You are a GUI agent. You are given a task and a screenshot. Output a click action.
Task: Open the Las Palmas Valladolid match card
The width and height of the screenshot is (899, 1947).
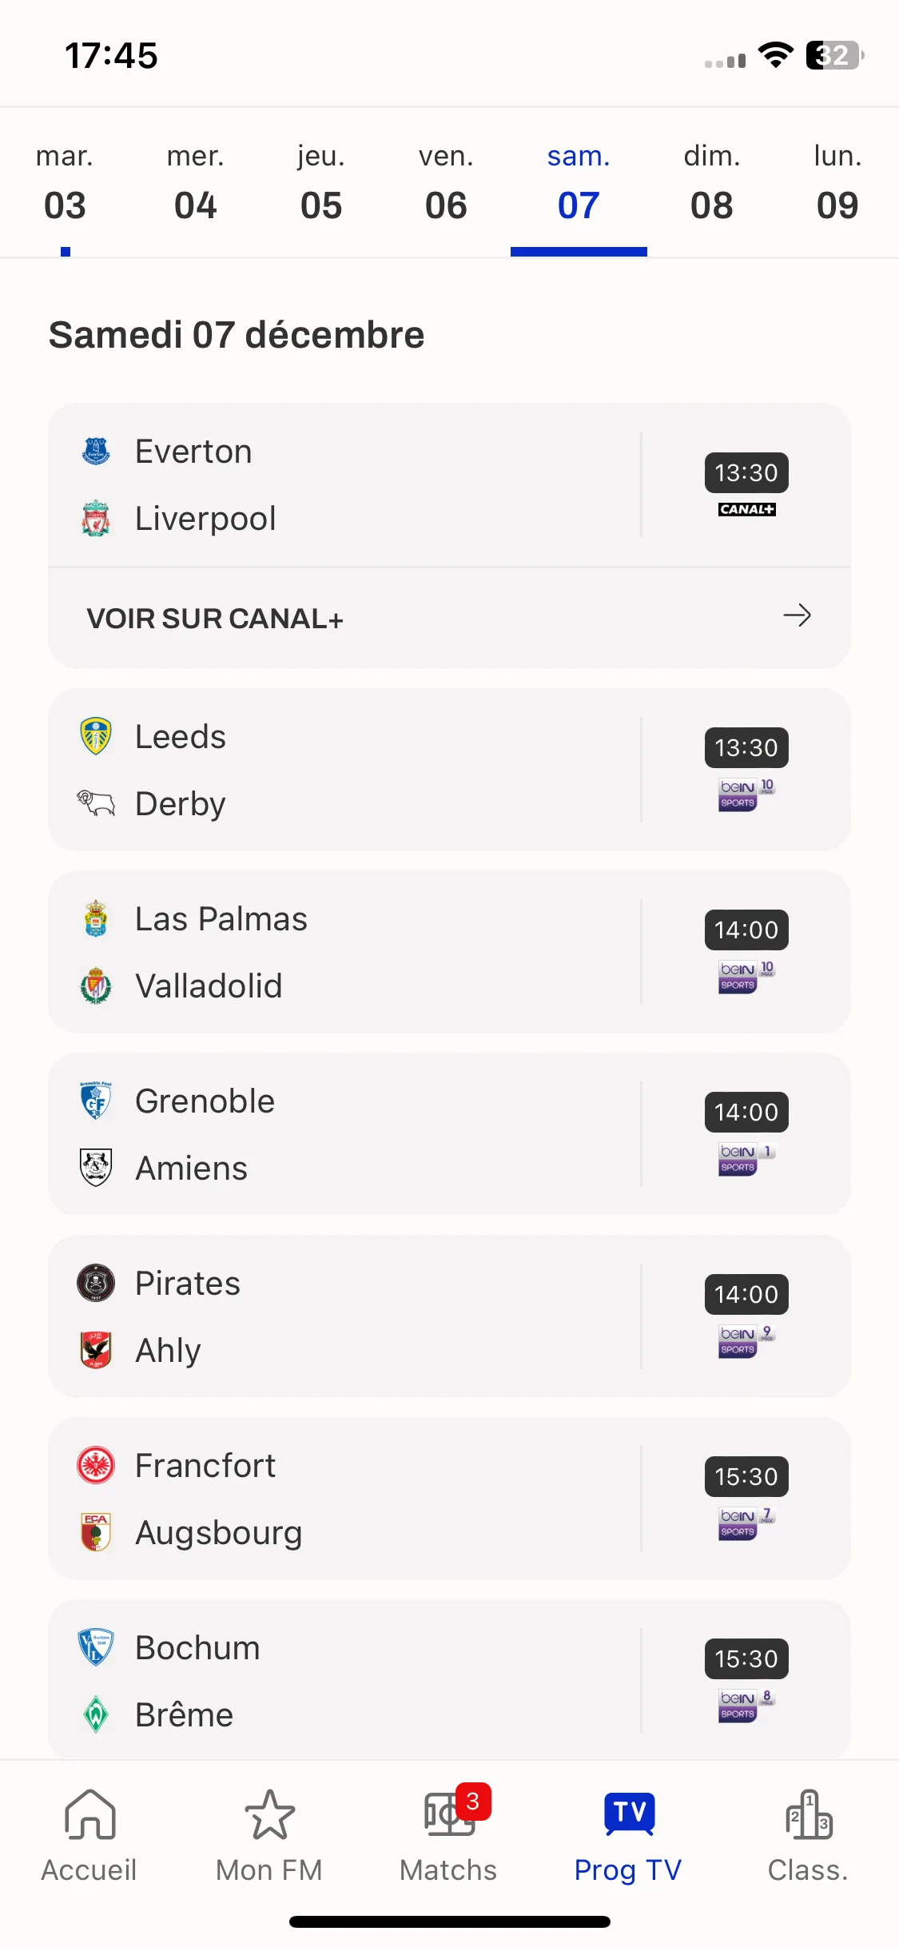(449, 952)
